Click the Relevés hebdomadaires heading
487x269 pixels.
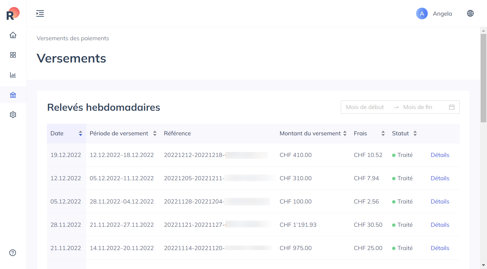click(x=104, y=107)
